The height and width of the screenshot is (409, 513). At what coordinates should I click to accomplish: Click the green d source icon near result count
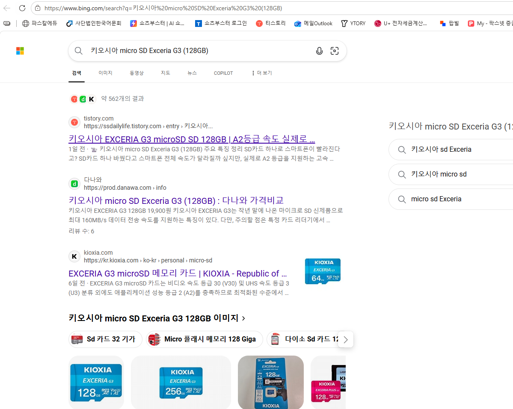coord(83,99)
